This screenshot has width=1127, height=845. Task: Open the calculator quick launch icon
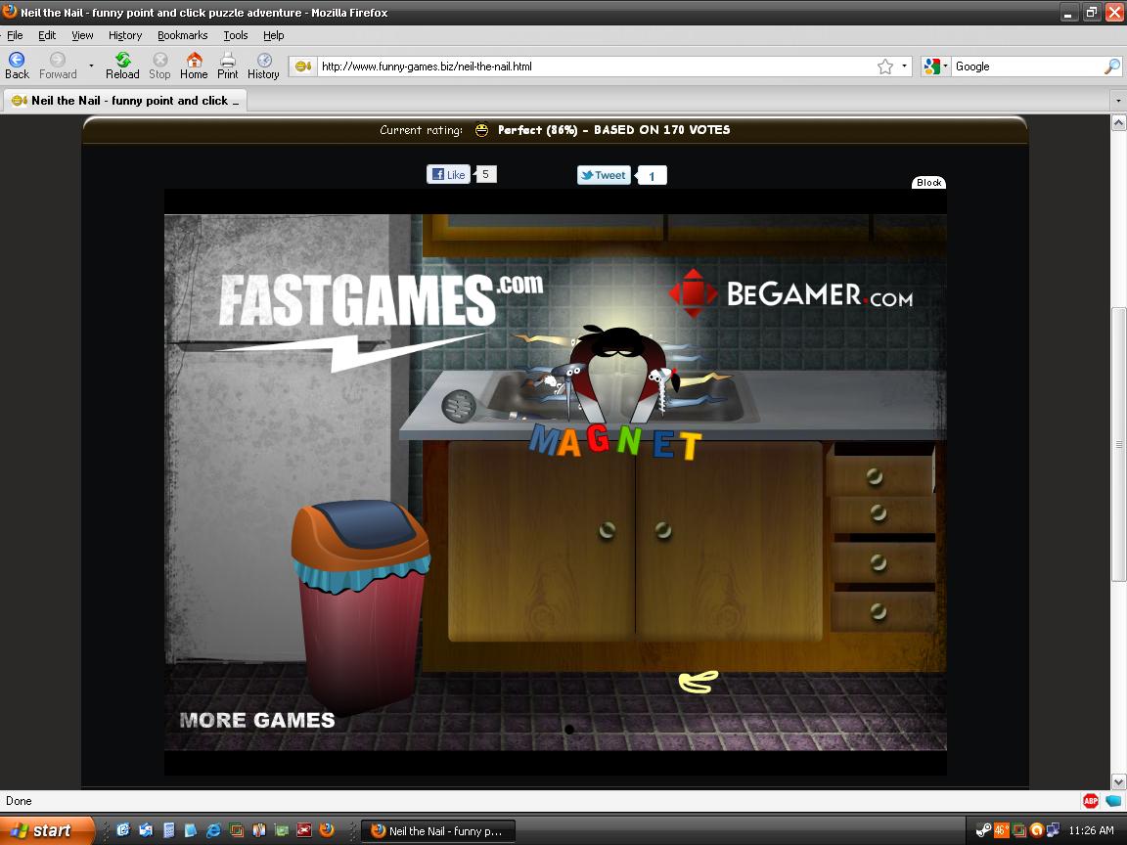(x=168, y=830)
